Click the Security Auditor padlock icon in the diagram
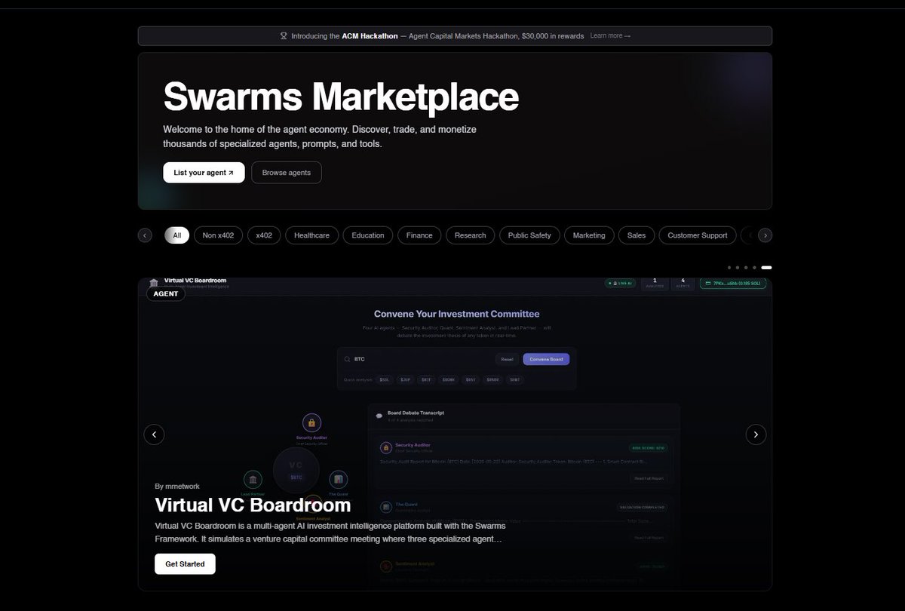905x611 pixels. 311,423
